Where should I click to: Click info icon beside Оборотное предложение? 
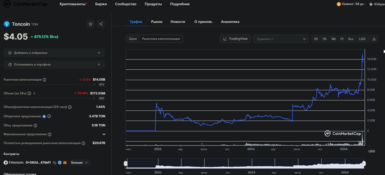tap(49, 116)
